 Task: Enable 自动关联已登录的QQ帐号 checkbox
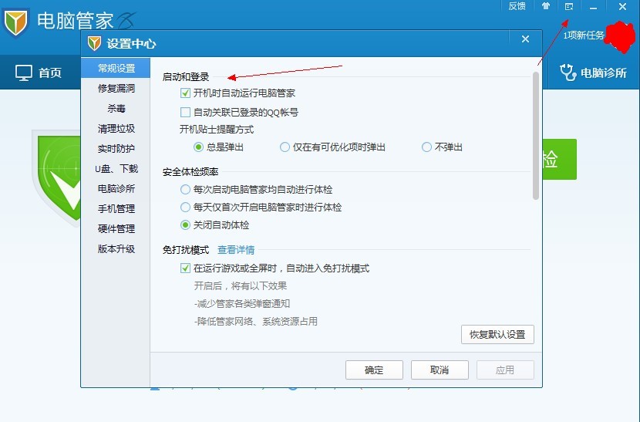[185, 112]
